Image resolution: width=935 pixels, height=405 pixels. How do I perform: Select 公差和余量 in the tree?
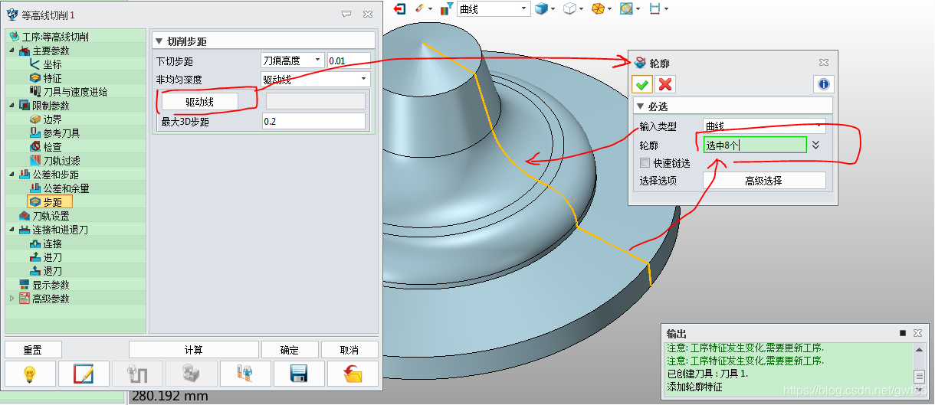coord(65,188)
